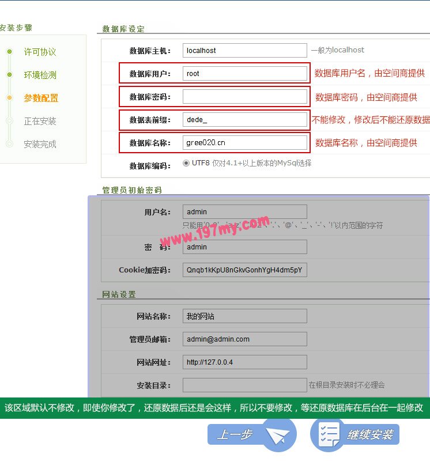Focus the empty 数据库密码 field
Image resolution: width=430 pixels, height=462 pixels.
(x=244, y=96)
